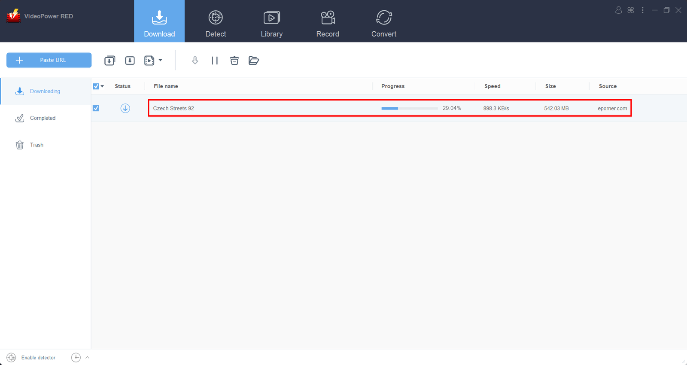Click the File name column header
Image resolution: width=687 pixels, height=365 pixels.
pyautogui.click(x=166, y=86)
